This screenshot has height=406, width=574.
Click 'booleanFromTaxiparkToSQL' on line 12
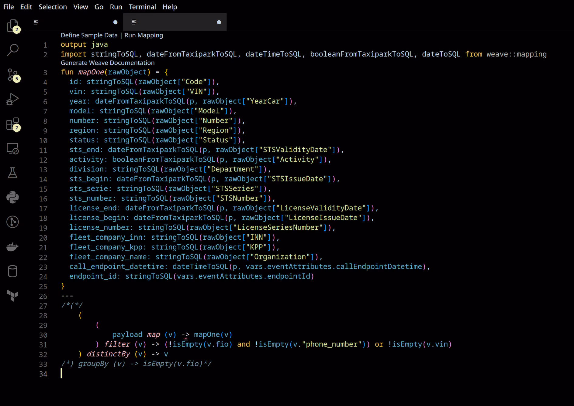pyautogui.click(x=164, y=159)
